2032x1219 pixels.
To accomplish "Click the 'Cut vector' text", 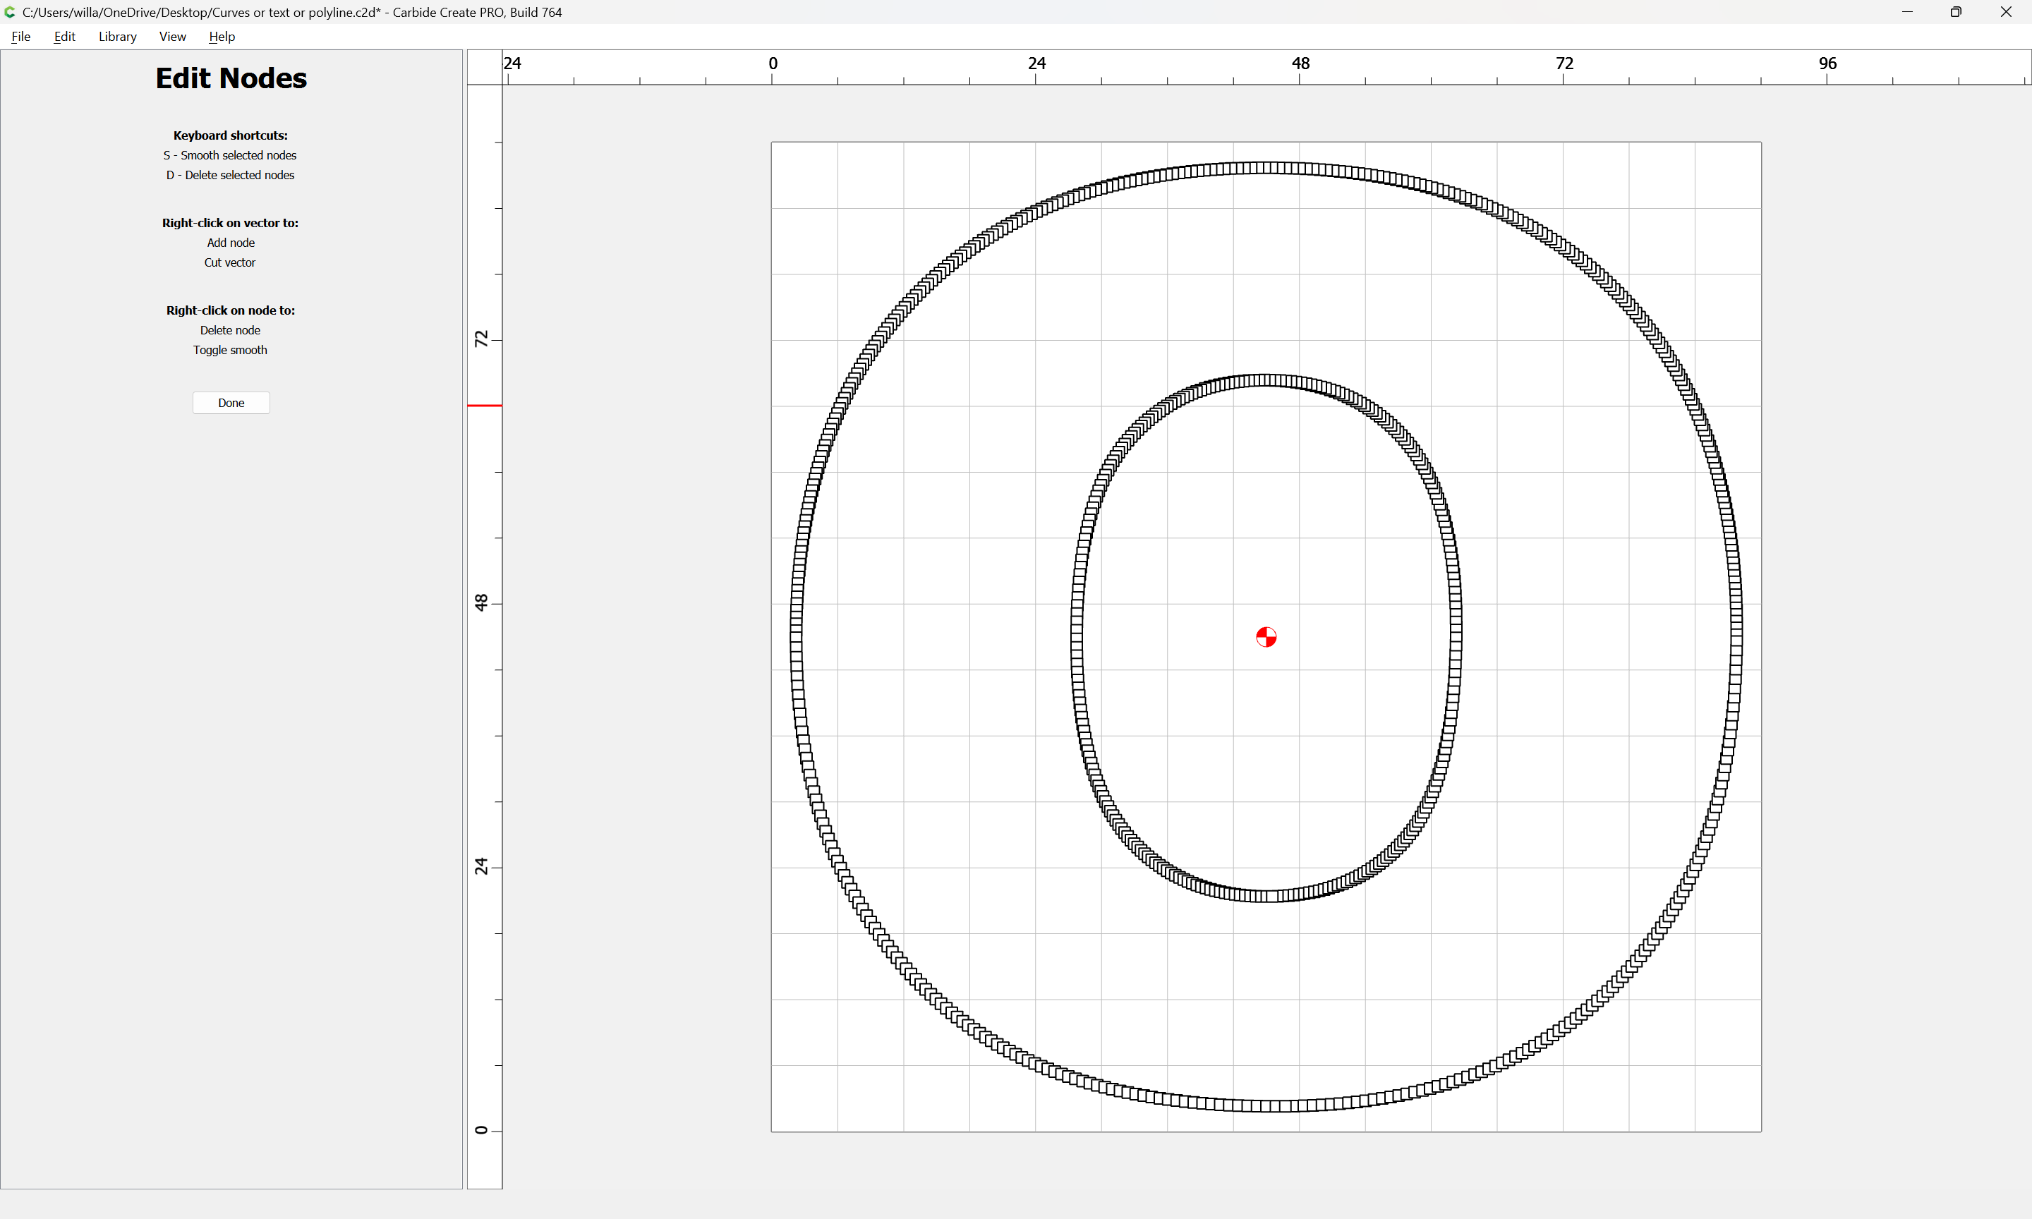I will tap(230, 262).
